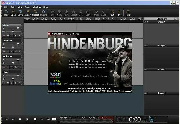Image resolution: width=180 pixels, height=124 pixels.
Task: Click the Import audio icon
Action: click(x=28, y=13)
